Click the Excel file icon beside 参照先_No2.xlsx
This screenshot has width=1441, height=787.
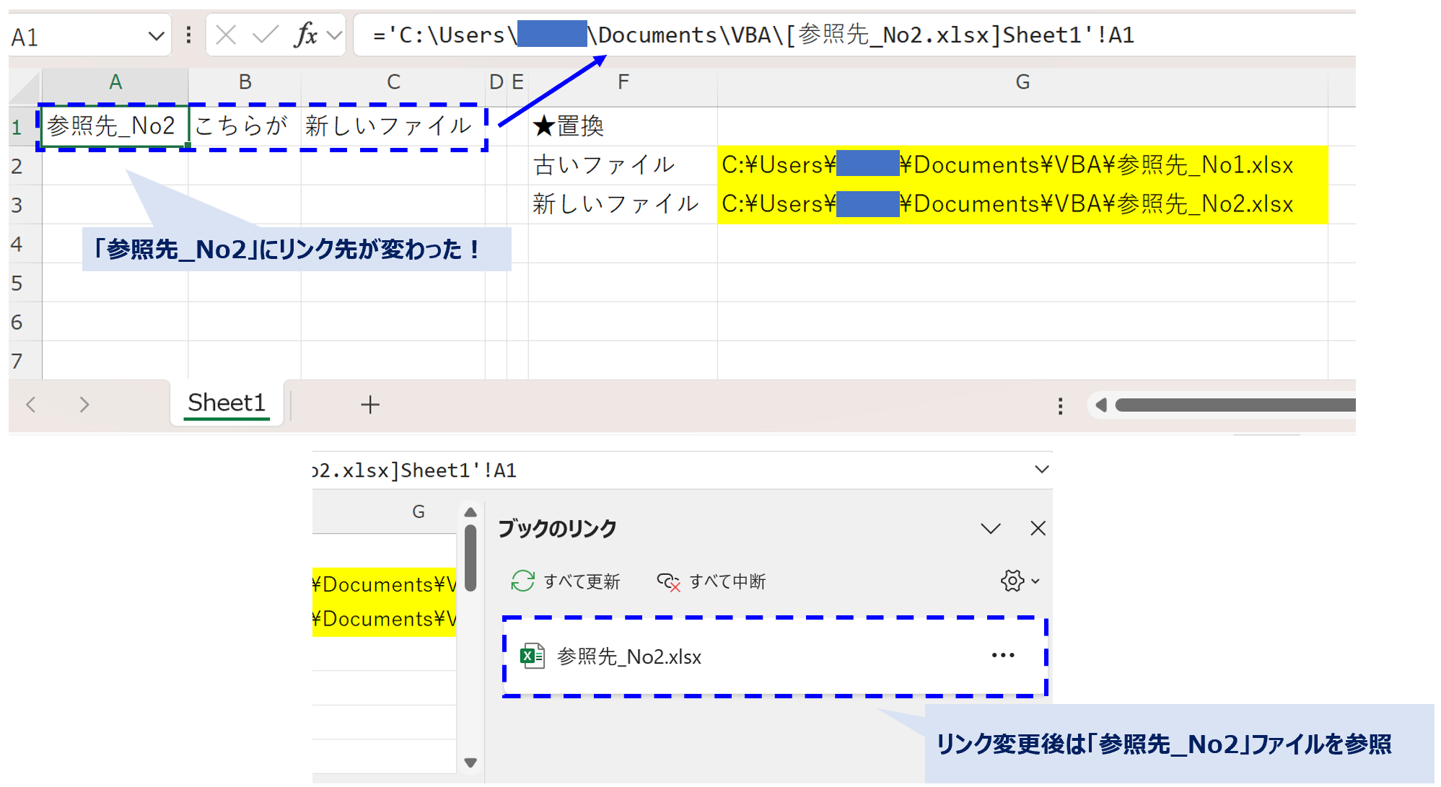[x=532, y=656]
